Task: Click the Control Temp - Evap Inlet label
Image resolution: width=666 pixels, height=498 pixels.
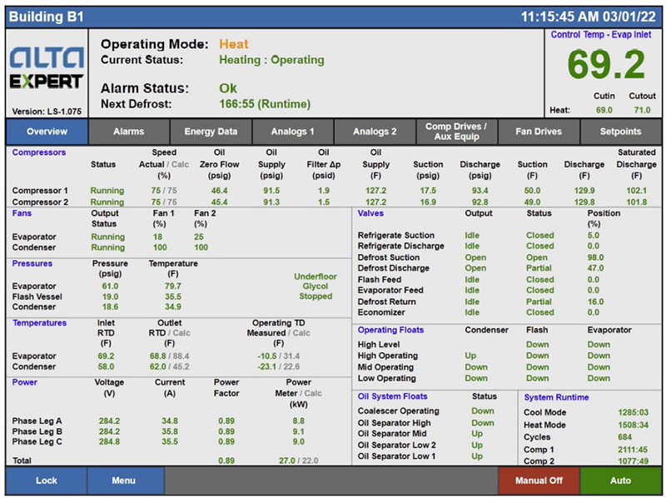Action: pyautogui.click(x=601, y=35)
